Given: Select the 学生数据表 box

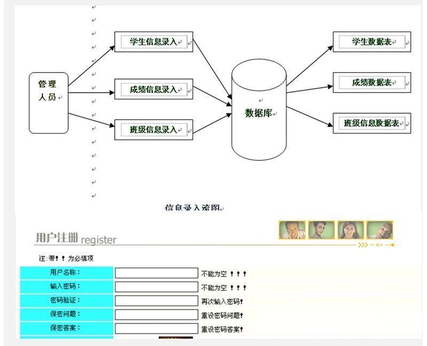Looking at the screenshot, I should click(371, 42).
